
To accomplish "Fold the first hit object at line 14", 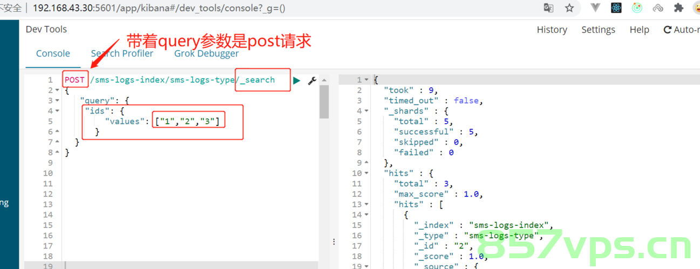I will 366,215.
